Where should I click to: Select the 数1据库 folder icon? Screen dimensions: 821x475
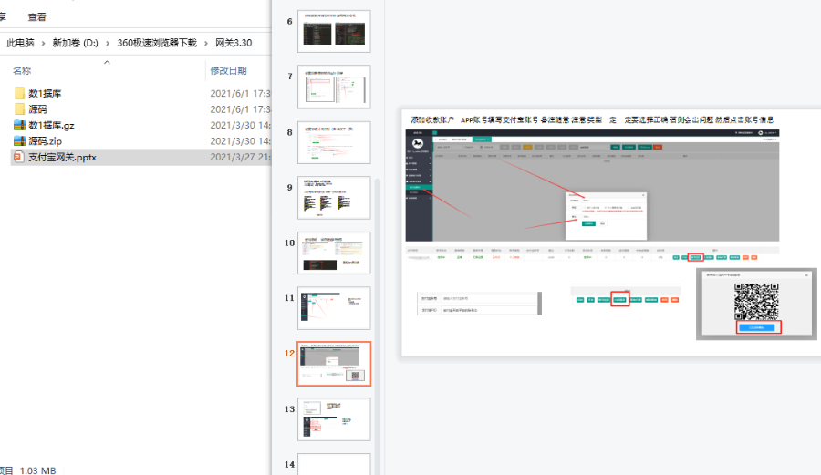[x=19, y=93]
